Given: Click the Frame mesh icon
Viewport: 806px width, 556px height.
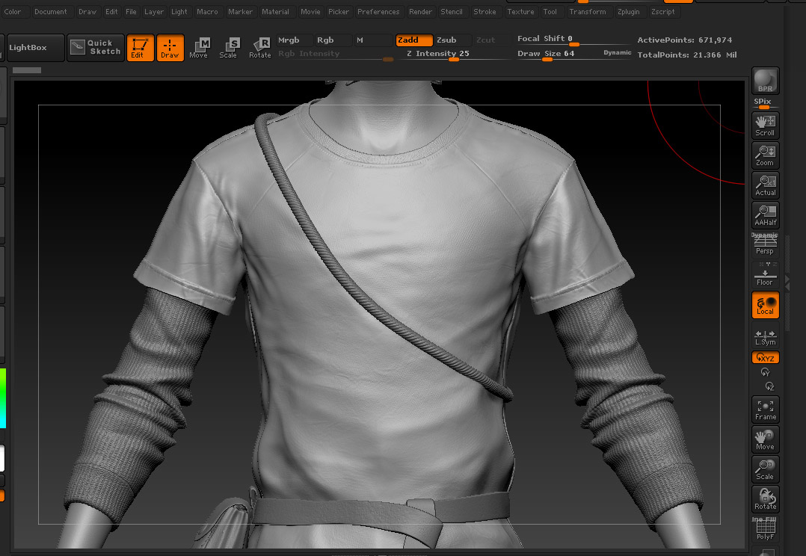Looking at the screenshot, I should (x=765, y=410).
